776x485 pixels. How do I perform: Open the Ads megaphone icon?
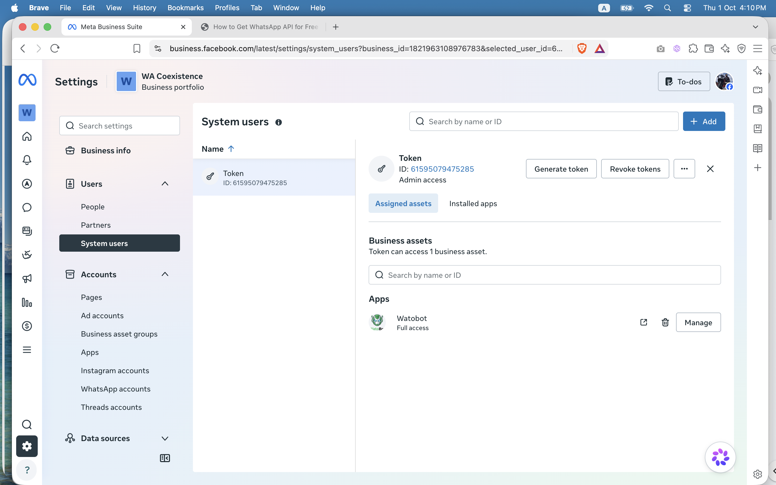[27, 278]
